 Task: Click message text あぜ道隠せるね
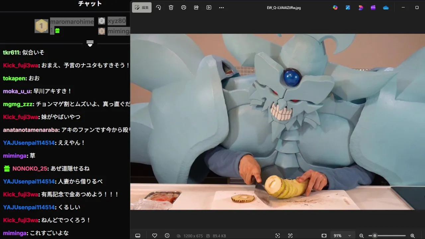tap(70, 169)
